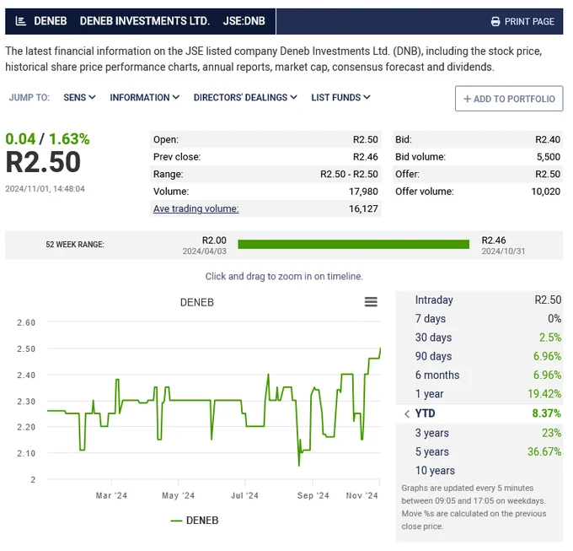Image resolution: width=573 pixels, height=551 pixels.
Task: Click the 36.67% five-year return value
Action: pyautogui.click(x=544, y=451)
